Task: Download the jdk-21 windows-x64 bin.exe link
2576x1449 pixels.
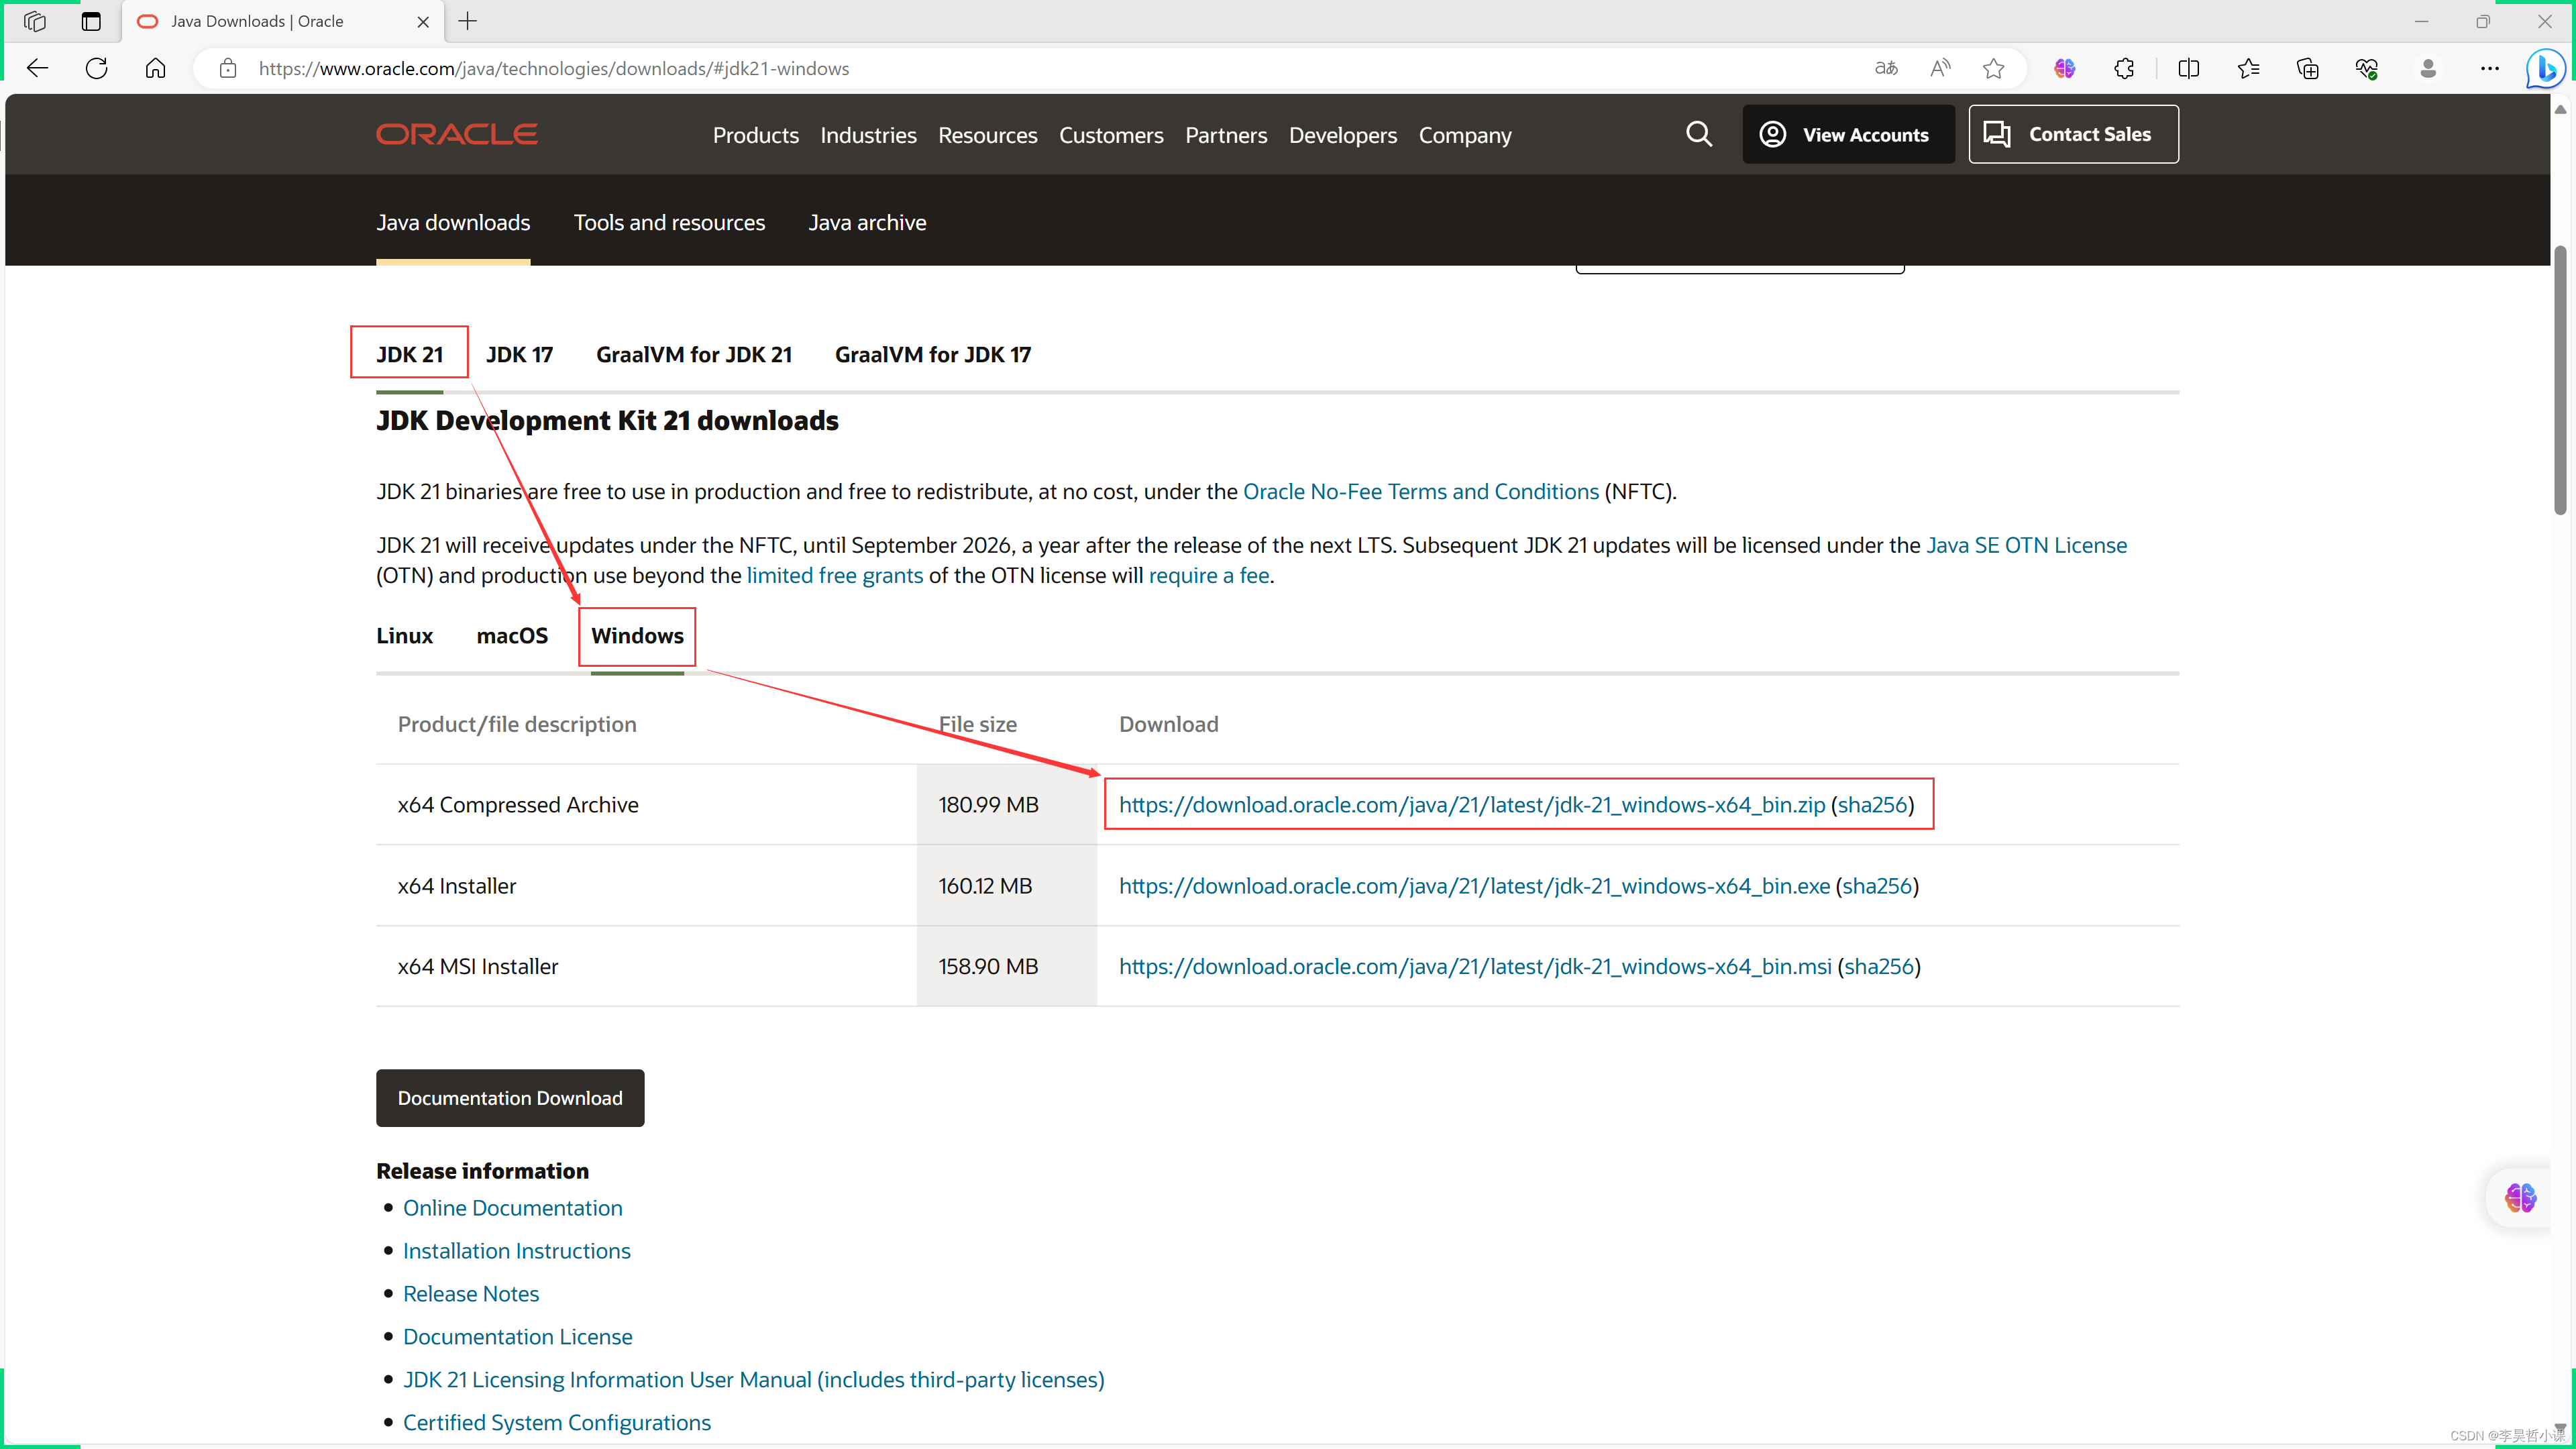Action: click(1474, 885)
